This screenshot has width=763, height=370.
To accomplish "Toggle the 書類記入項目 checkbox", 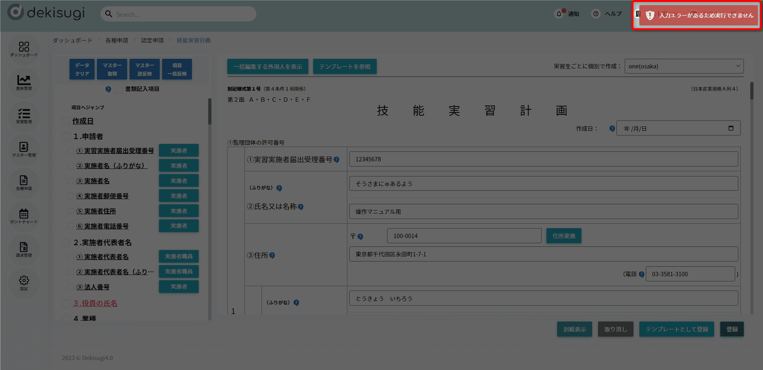I will click(119, 89).
